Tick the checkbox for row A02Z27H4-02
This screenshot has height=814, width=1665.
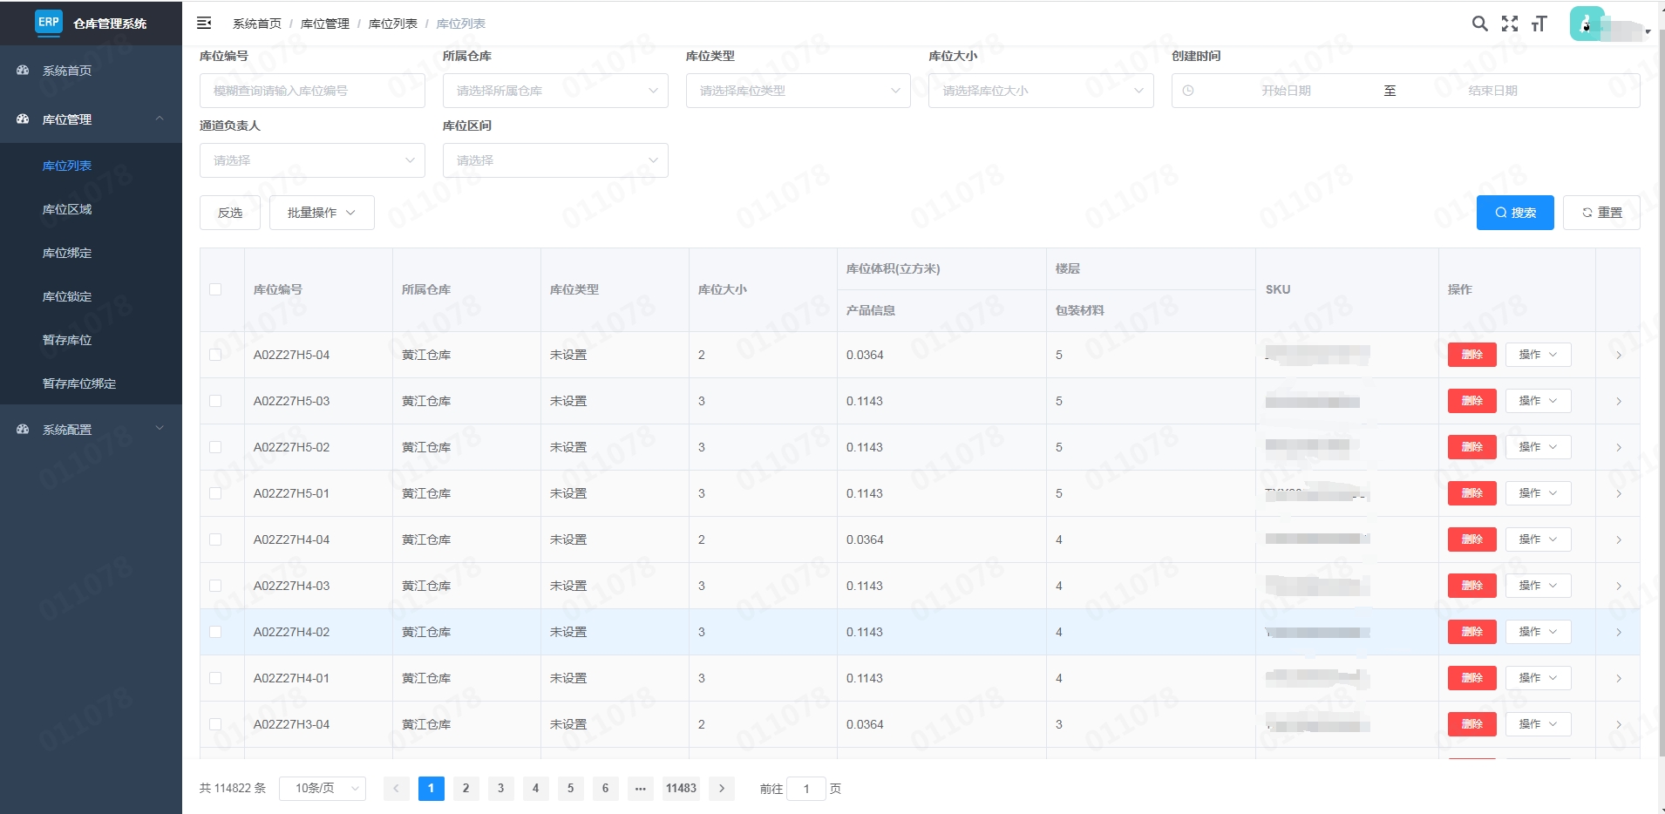click(x=215, y=632)
